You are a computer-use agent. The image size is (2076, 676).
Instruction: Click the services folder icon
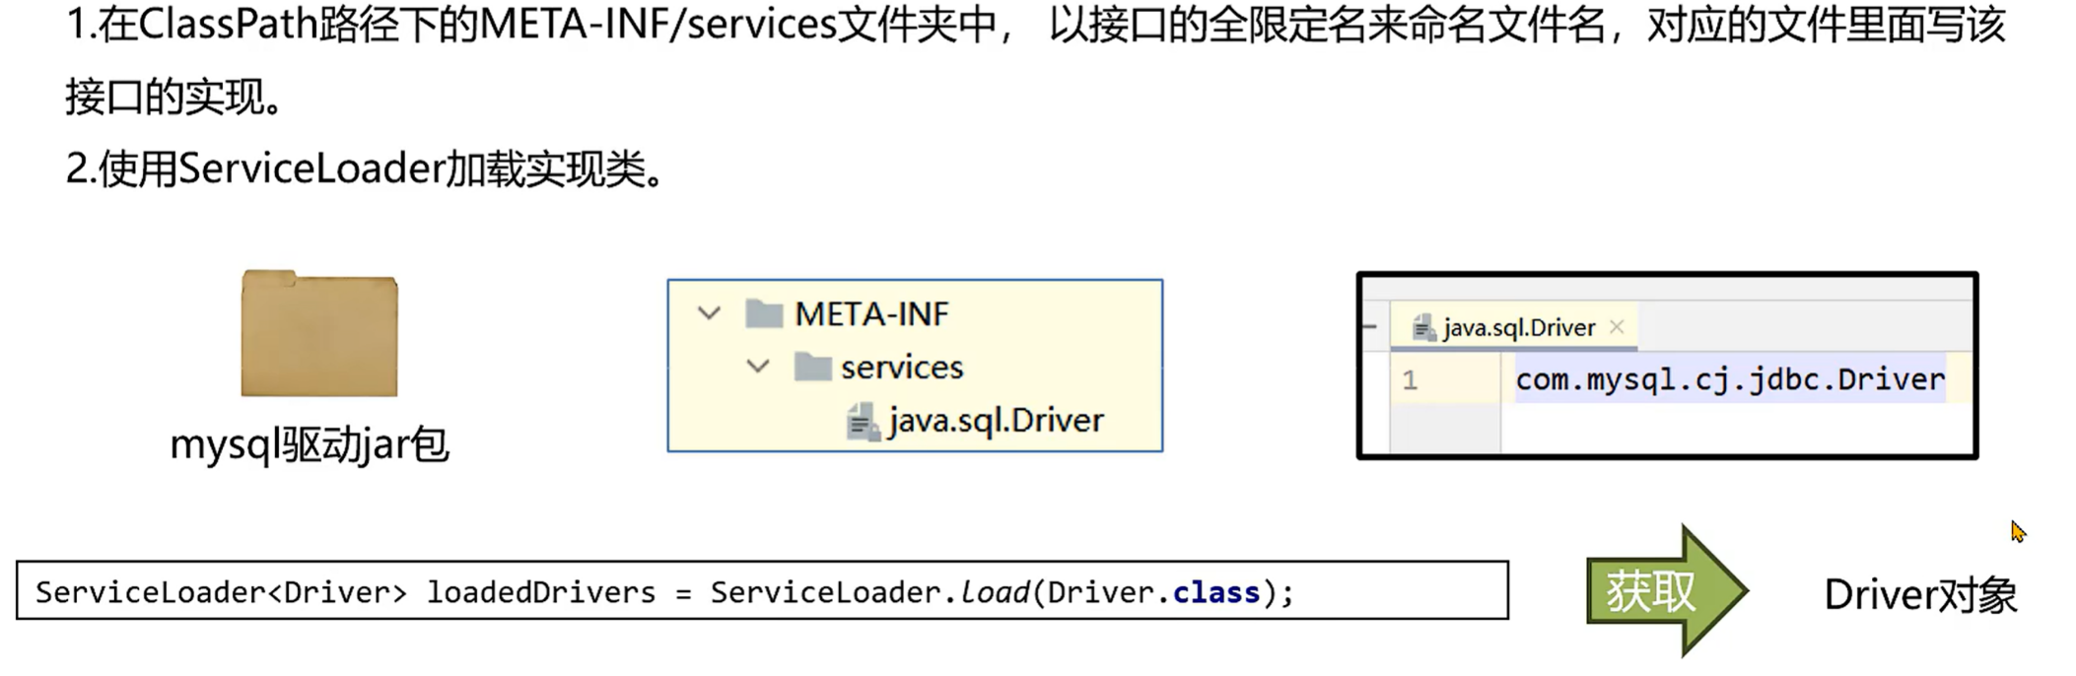(x=812, y=368)
